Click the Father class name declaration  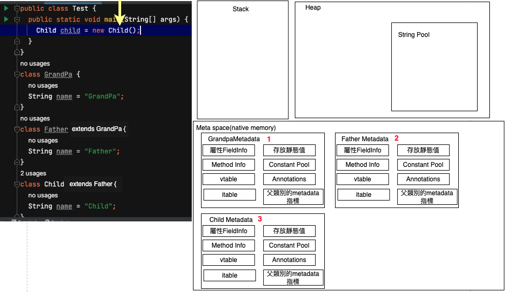pos(56,129)
